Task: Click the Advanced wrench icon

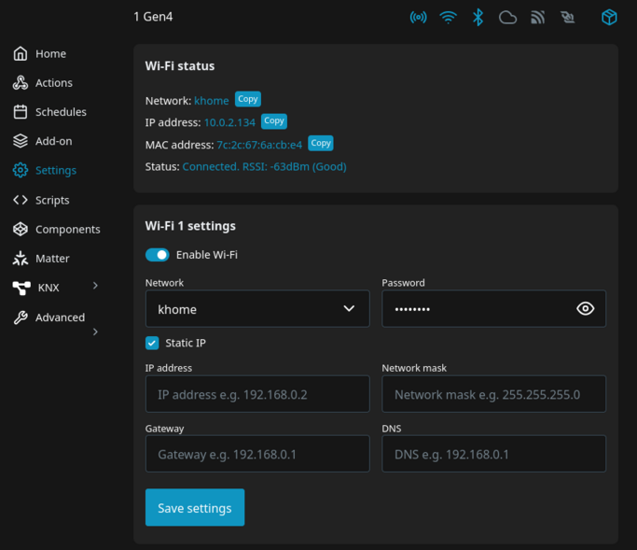Action: tap(21, 317)
